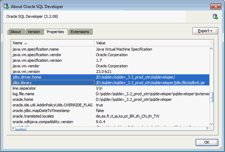Image resolution: width=225 pixels, height=152 pixels.
Task: Open the Export dropdown button
Action: [x=205, y=31]
